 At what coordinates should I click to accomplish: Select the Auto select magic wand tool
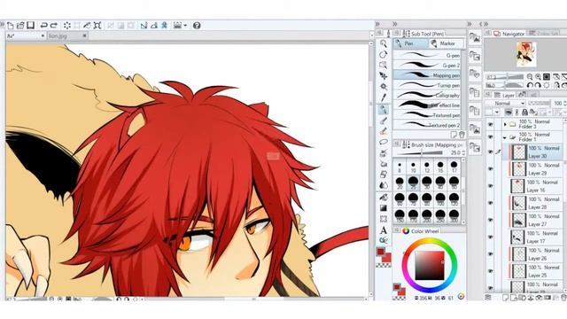coord(384,87)
